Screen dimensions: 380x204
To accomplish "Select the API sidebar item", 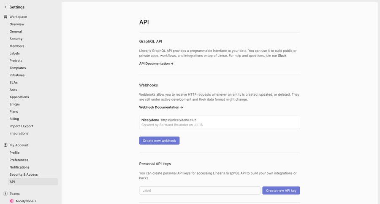I will (x=33, y=182).
